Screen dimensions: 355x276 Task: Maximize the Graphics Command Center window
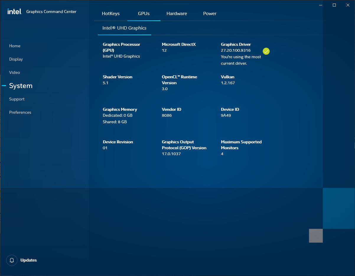[334, 5]
